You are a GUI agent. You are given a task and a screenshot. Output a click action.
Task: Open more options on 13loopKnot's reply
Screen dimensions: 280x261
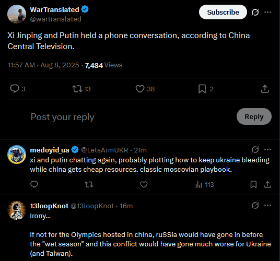click(267, 205)
